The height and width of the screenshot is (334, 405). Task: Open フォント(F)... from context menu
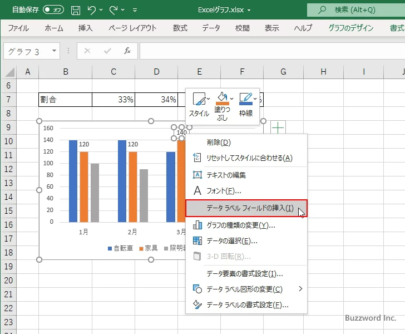pos(246,191)
